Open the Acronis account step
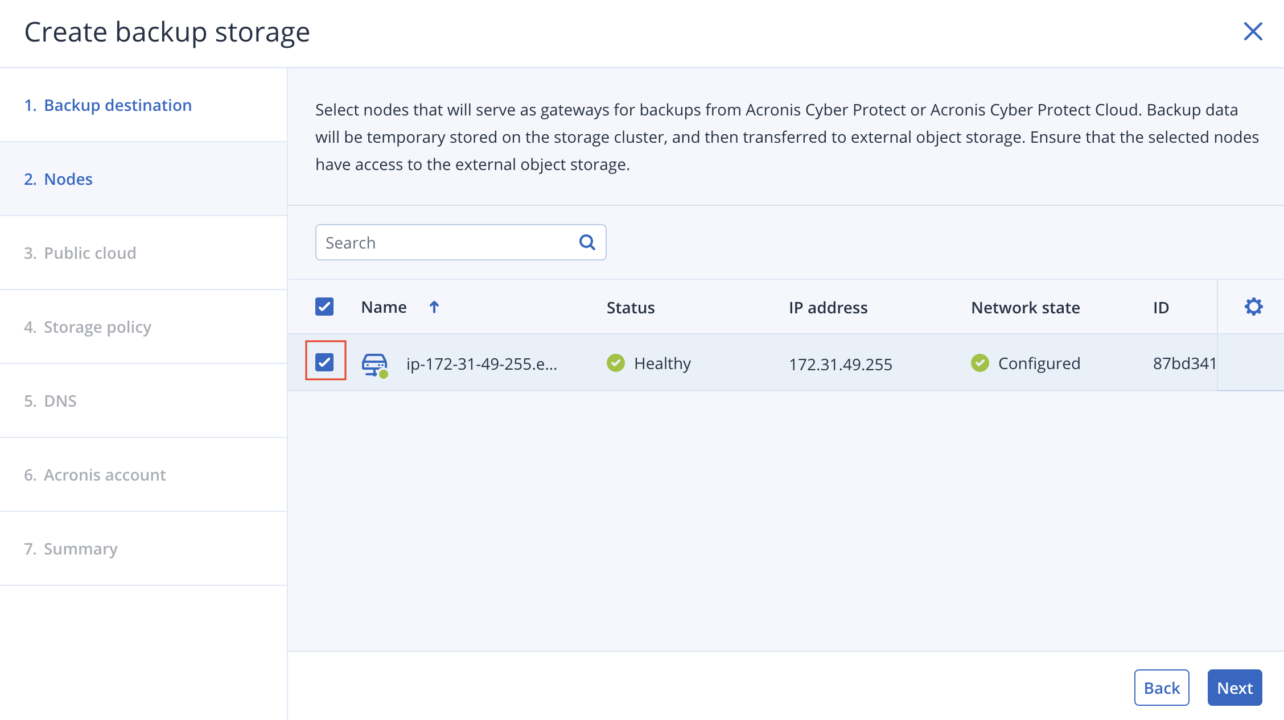1284x720 pixels. [x=105, y=474]
